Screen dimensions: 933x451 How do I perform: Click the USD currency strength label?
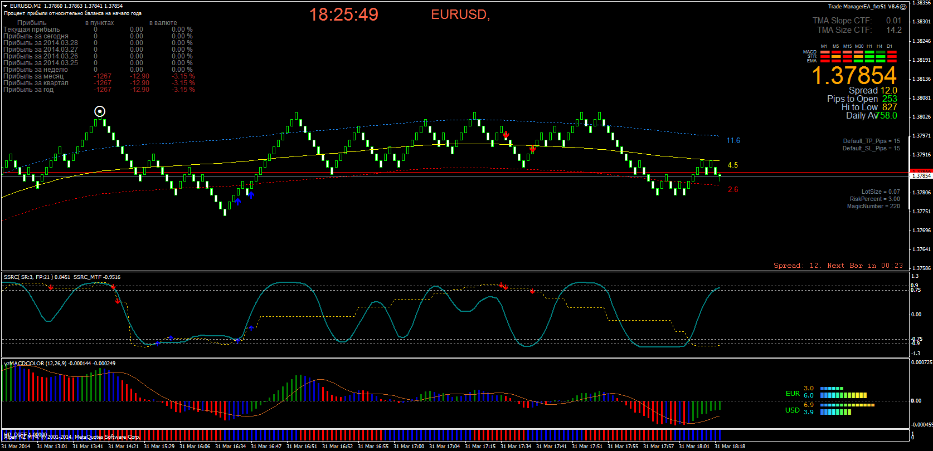click(x=793, y=410)
